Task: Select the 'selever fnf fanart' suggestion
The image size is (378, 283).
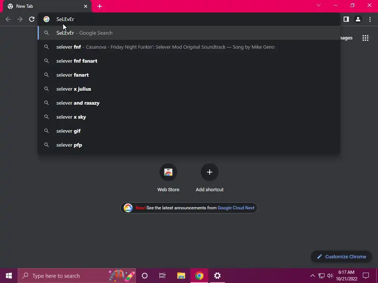Action: coord(189,61)
